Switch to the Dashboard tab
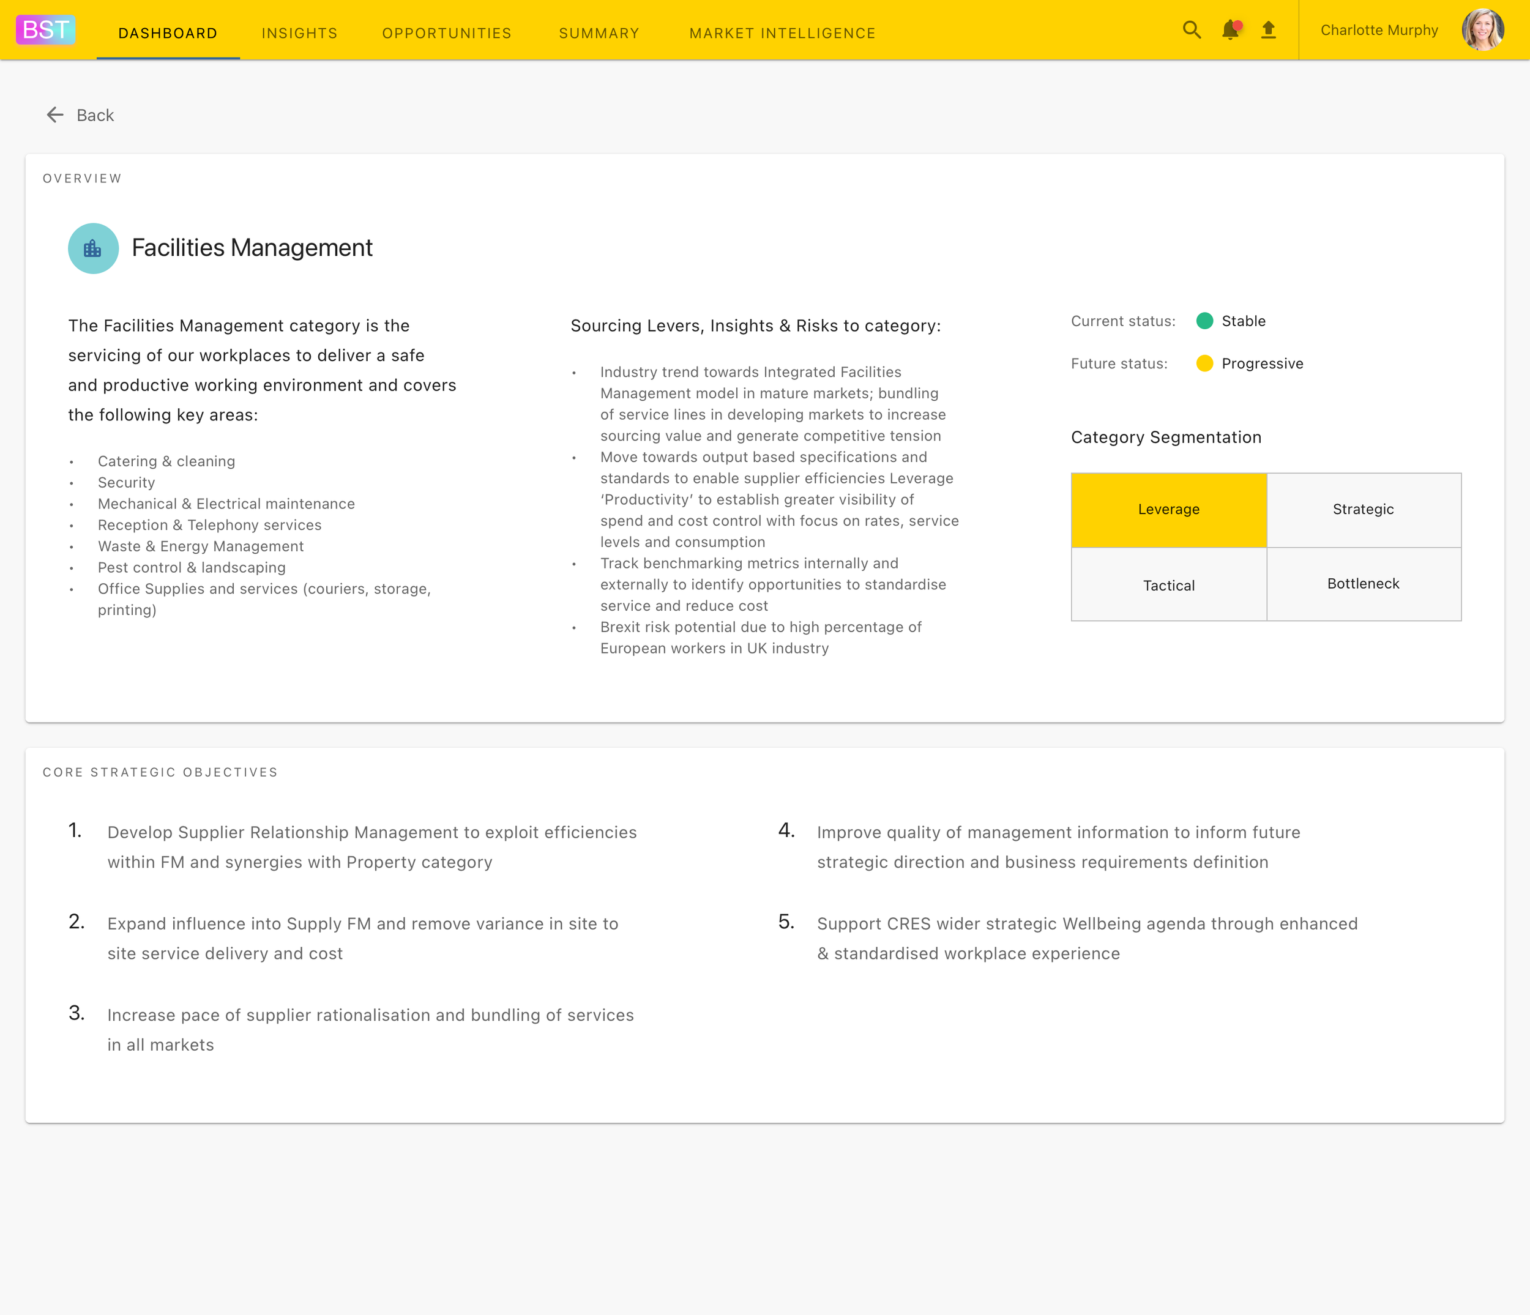 168,33
